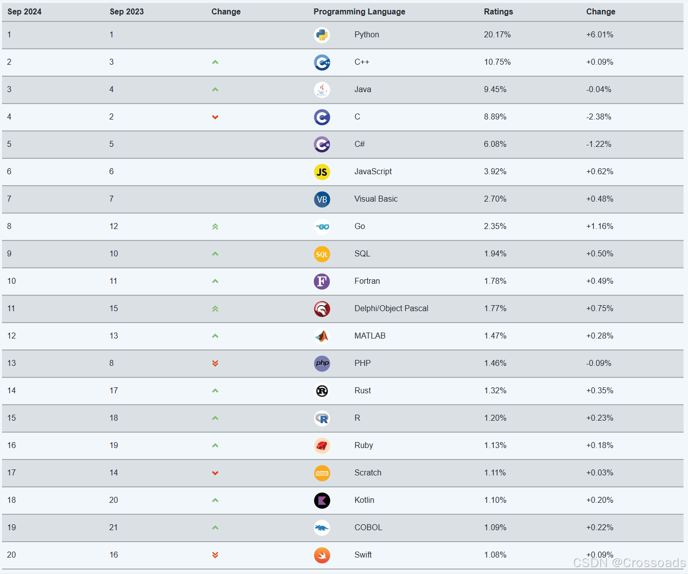Click the Programming Language column header
The height and width of the screenshot is (574, 688).
[x=359, y=11]
